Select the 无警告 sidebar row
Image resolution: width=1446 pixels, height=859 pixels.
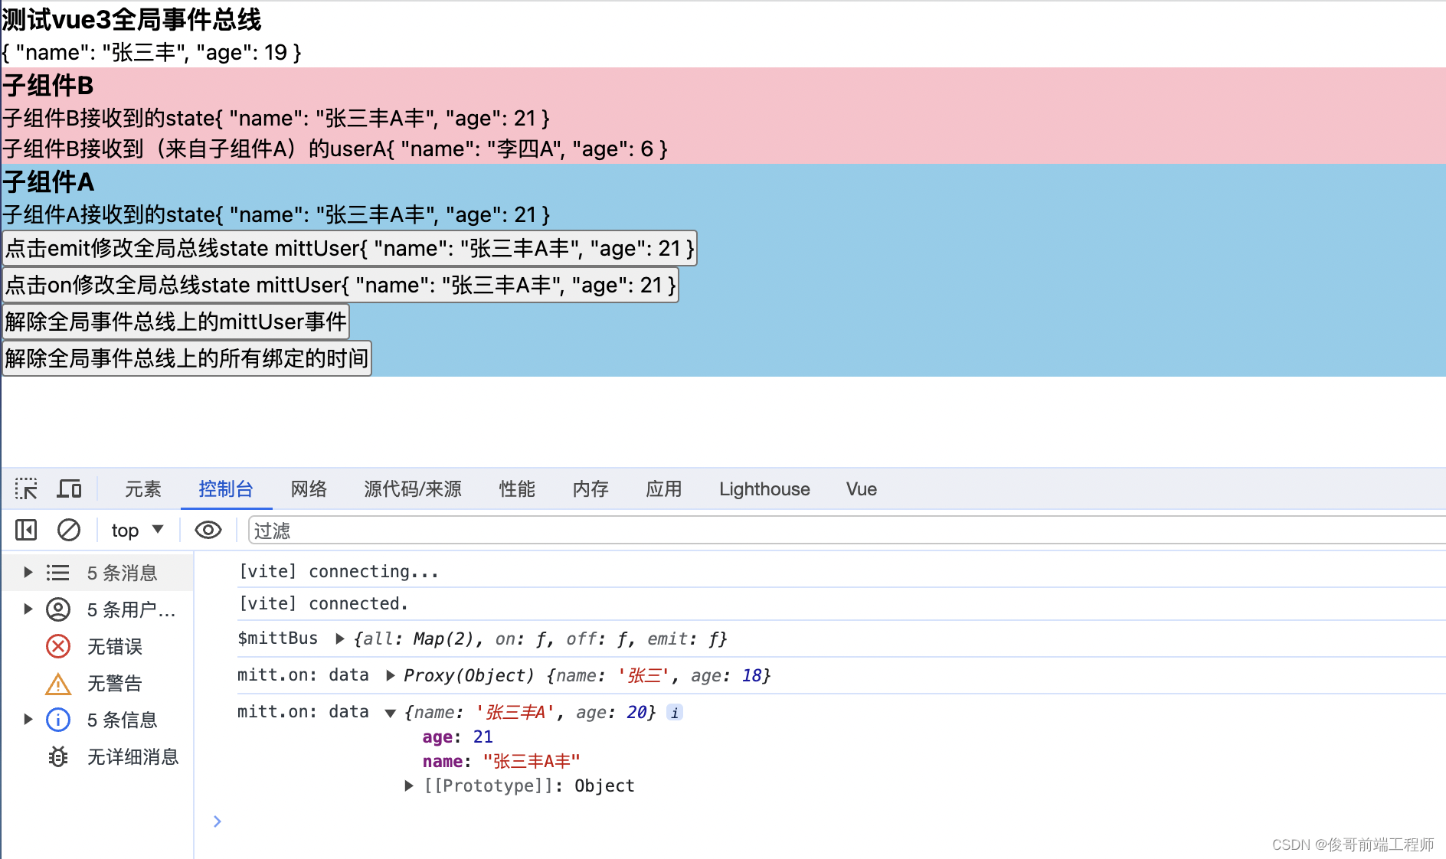[97, 683]
